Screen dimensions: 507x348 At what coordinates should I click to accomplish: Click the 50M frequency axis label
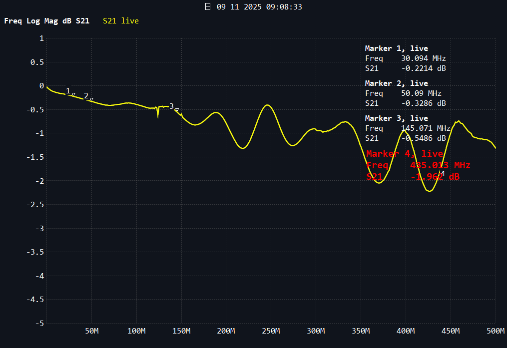(x=91, y=331)
